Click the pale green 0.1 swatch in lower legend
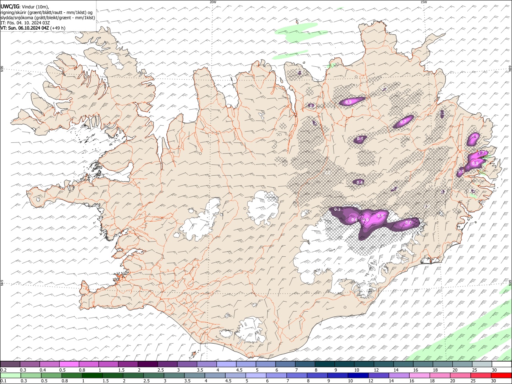The height and width of the screenshot is (384, 512). pos(10,375)
